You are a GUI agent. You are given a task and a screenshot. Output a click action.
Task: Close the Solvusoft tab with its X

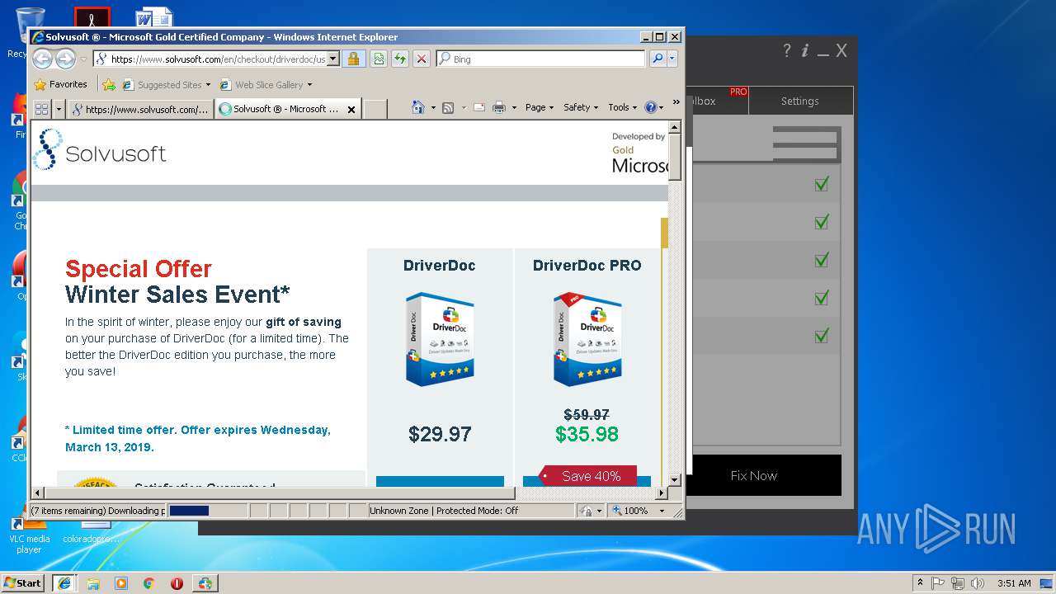pyautogui.click(x=351, y=109)
